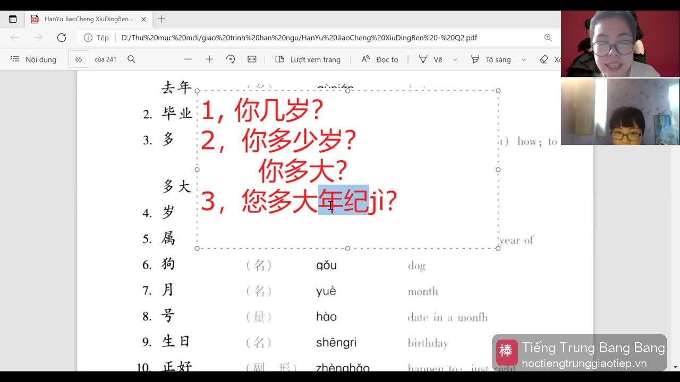Viewport: 680px width, 382px height.
Task: Click the Chinese character 狗 in row 6
Action: (x=168, y=264)
